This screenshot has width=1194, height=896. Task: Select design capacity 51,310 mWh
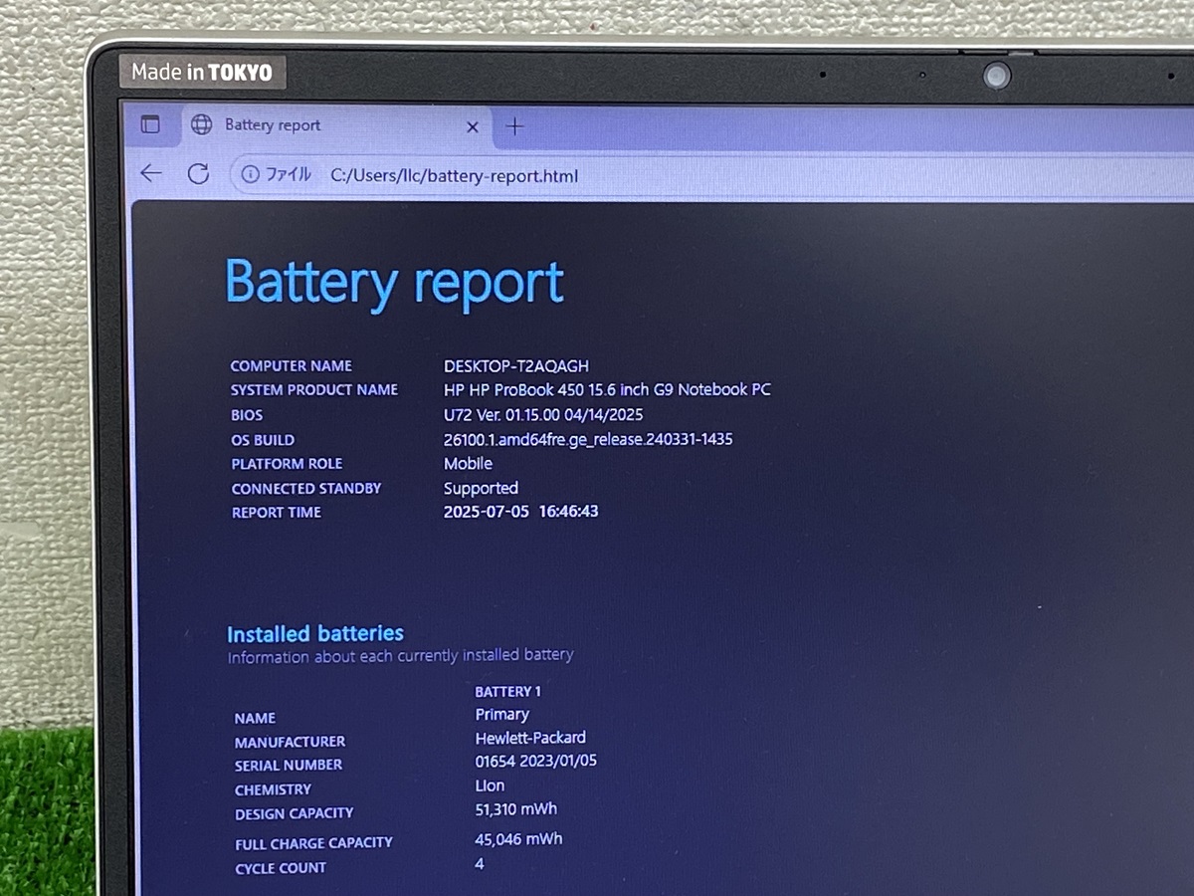click(x=515, y=809)
